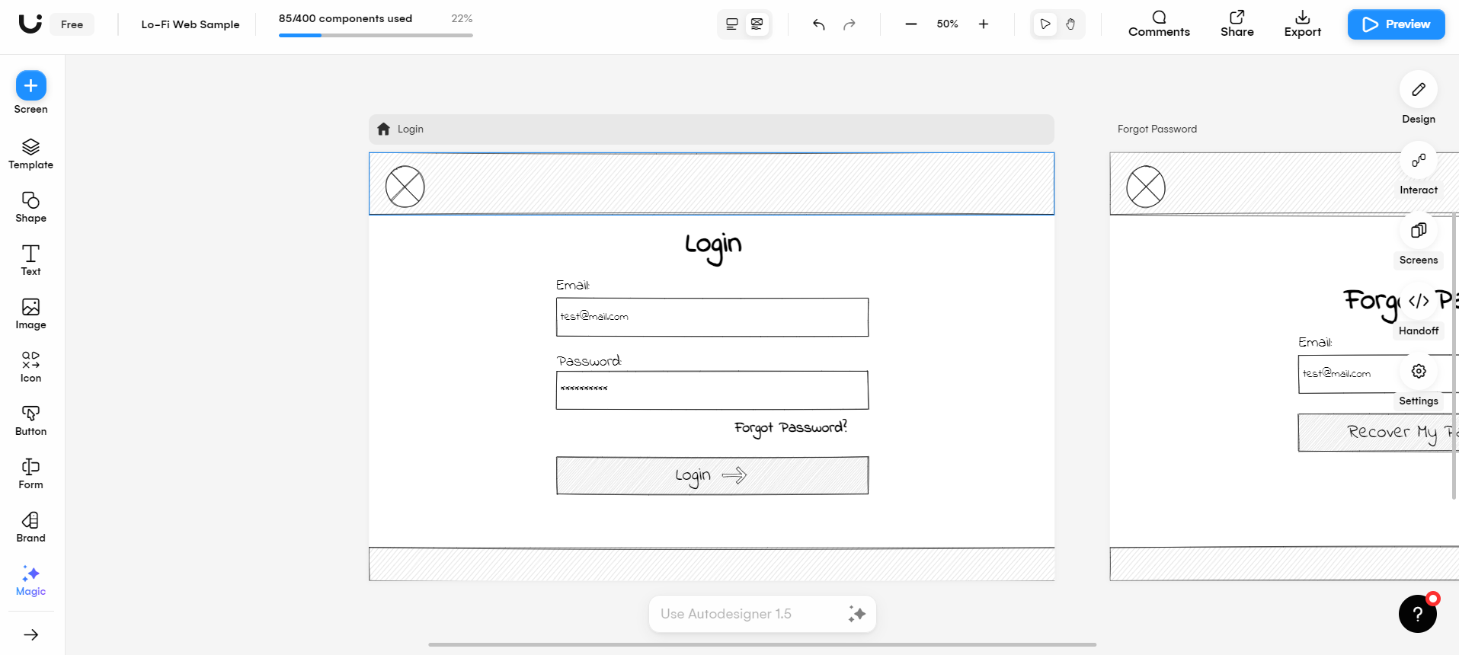Open the Export menu
The width and height of the screenshot is (1459, 655).
1302,24
